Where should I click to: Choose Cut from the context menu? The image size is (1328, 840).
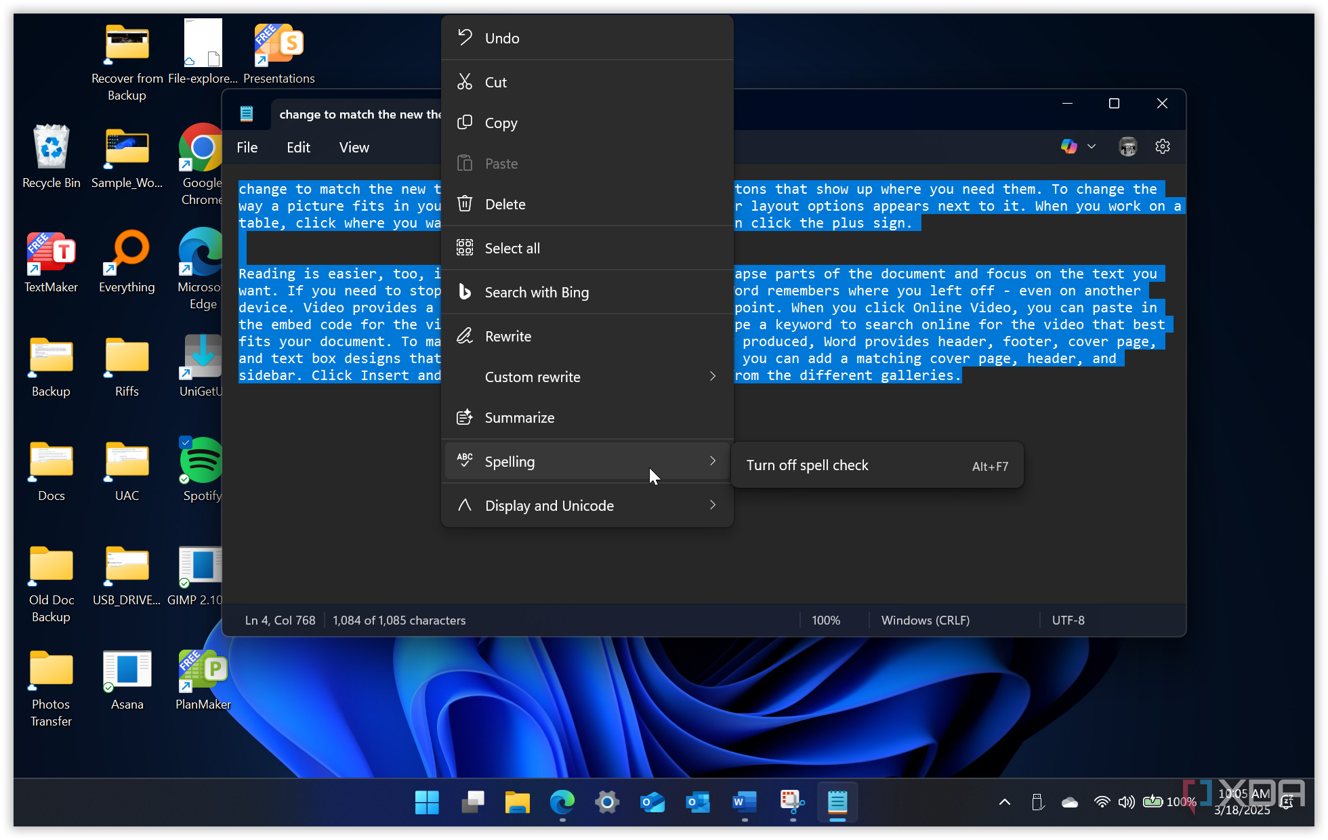tap(587, 82)
